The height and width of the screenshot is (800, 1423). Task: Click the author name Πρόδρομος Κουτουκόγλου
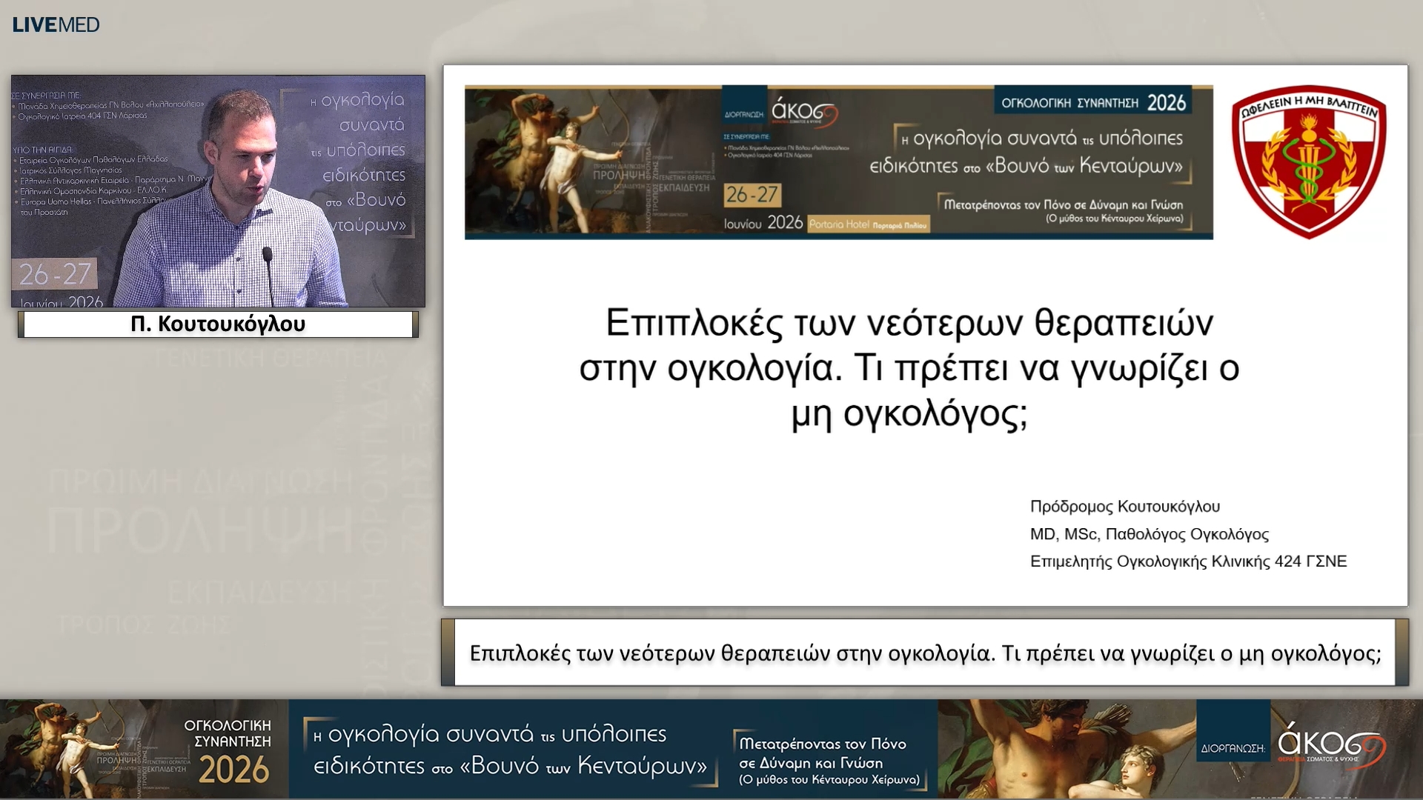[1124, 507]
